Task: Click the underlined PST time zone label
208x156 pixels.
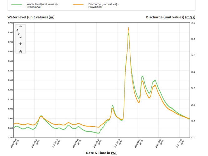Action: click(115, 153)
